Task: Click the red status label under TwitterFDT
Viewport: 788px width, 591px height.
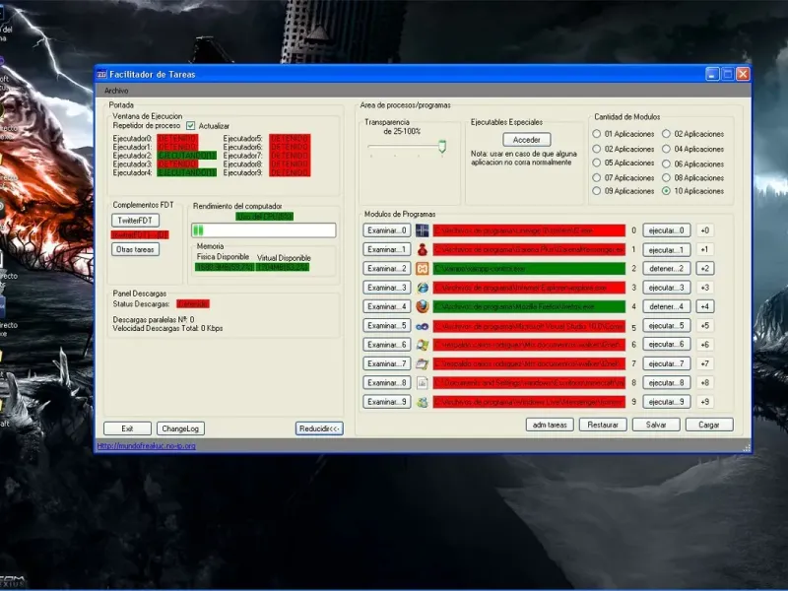Action: click(x=140, y=234)
